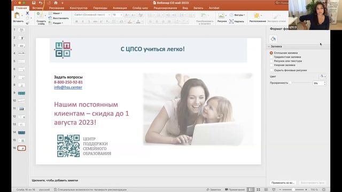Screen dimensions: 342x192
Task: Open the font name combo box
Action: (x=92, y=15)
